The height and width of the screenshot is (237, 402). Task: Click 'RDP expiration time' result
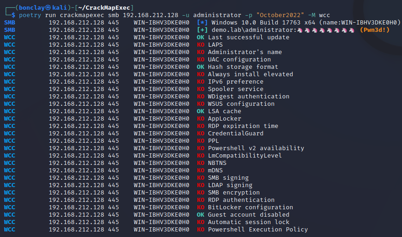[x=243, y=126]
